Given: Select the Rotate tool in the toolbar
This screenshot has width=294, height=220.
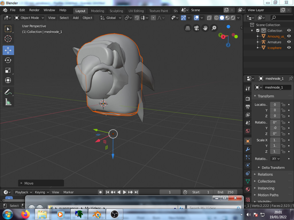Looking at the screenshot, I should (x=8, y=60).
